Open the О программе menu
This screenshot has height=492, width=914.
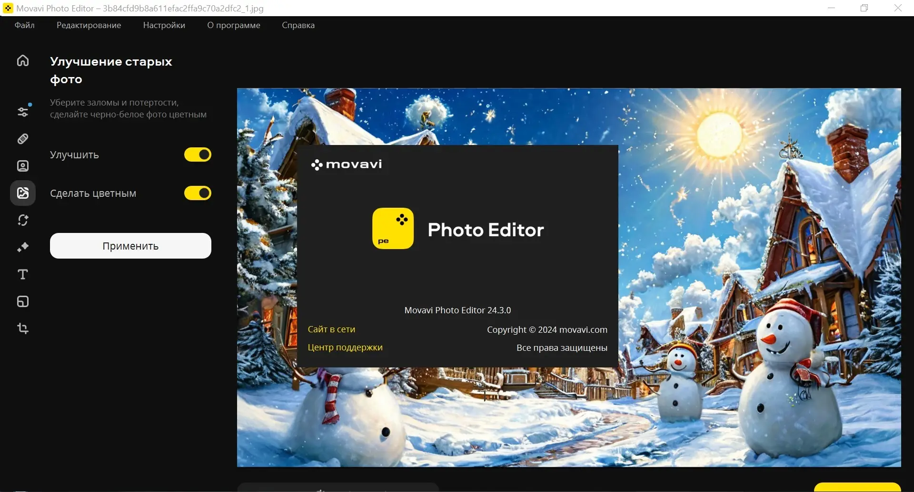pos(233,25)
